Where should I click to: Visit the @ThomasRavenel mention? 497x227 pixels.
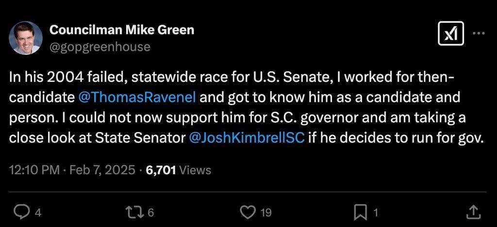137,97
